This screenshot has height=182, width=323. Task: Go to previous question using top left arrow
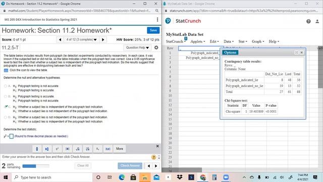pos(60,39)
